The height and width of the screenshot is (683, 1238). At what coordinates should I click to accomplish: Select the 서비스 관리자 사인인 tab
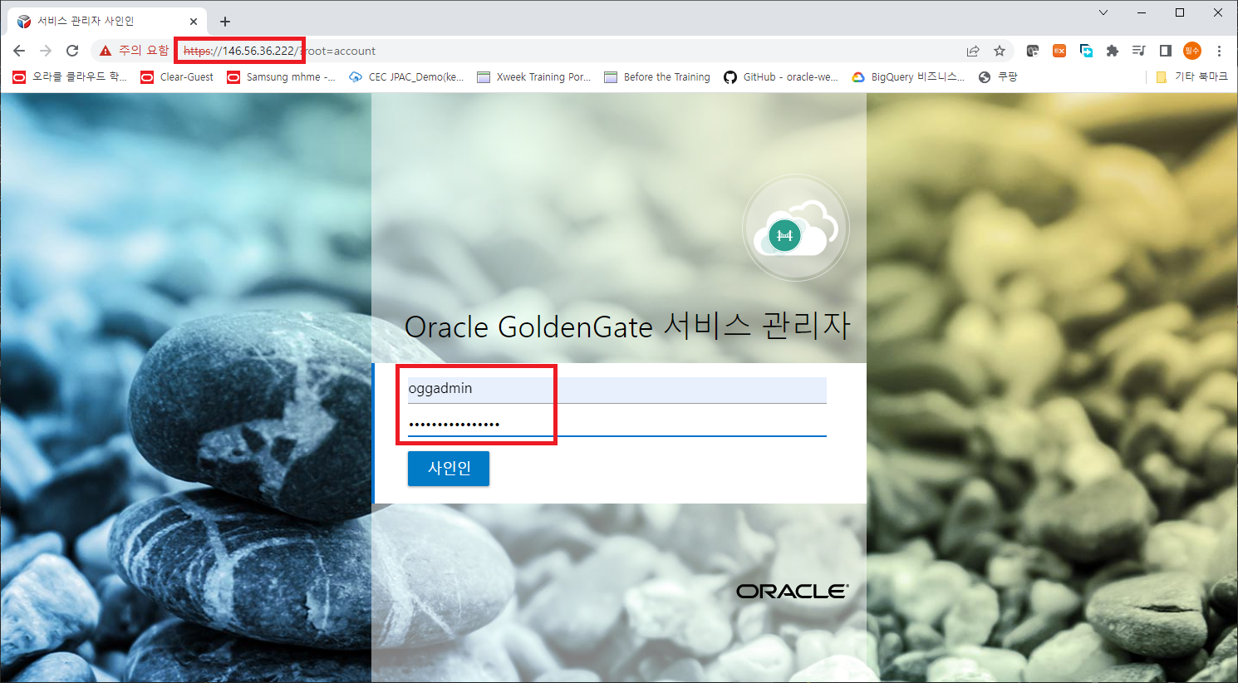tap(109, 22)
